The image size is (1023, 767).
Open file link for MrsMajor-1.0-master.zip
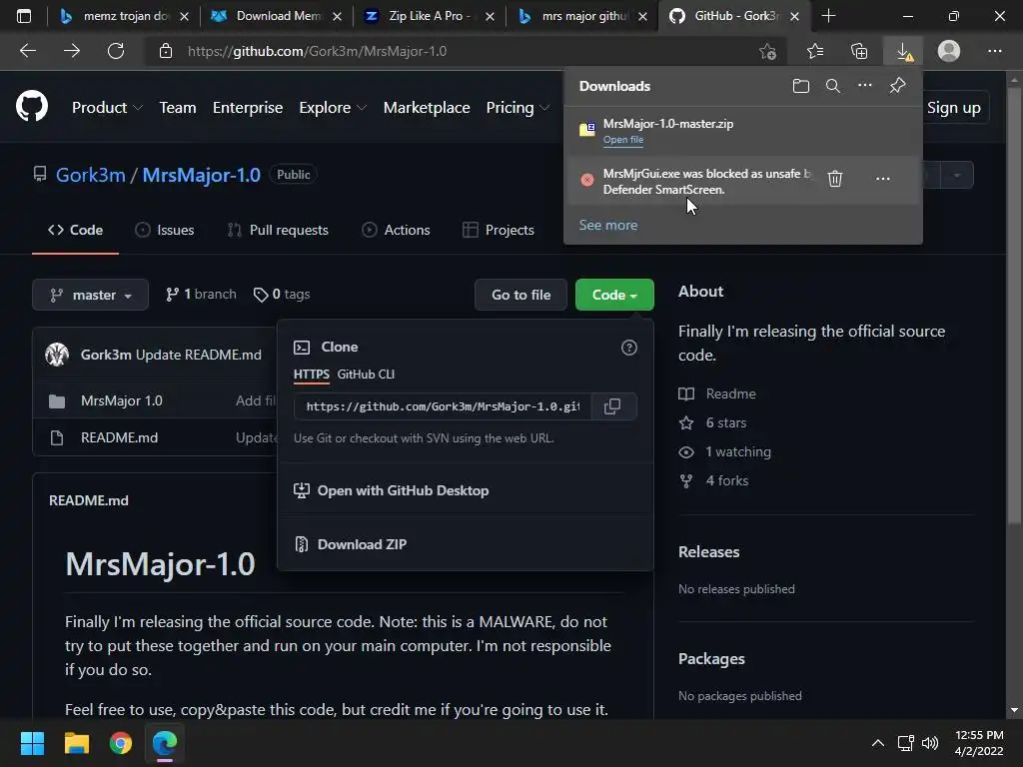click(x=623, y=140)
